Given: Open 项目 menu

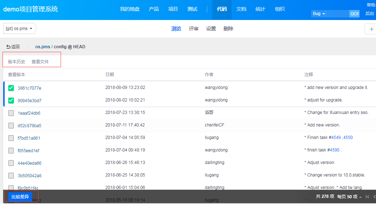Looking at the screenshot, I should (173, 9).
